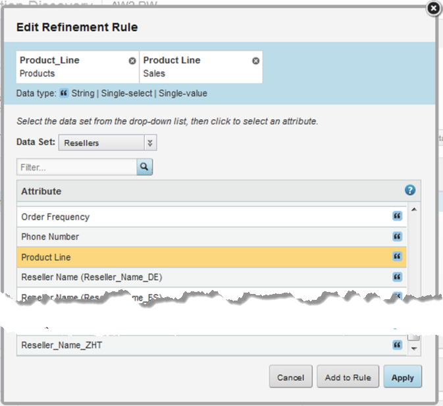Click the Product Line Sales rule box
Image resolution: width=443 pixels, height=406 pixels.
tap(201, 67)
